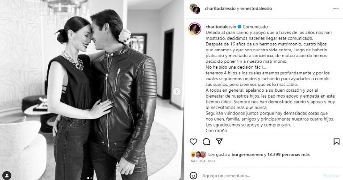Open emoji picker smiley icon
The image size is (343, 180).
point(193,176)
